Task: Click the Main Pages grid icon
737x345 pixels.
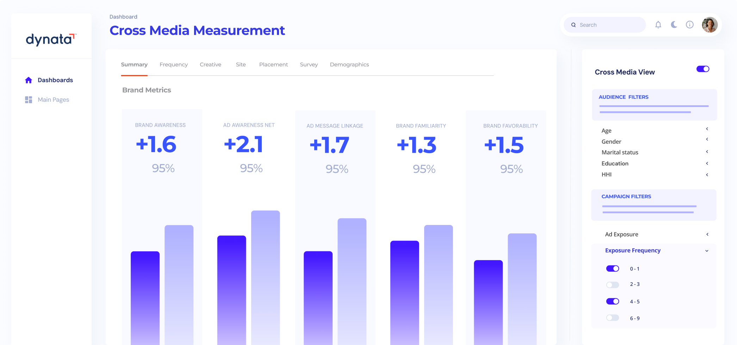Action: (29, 100)
